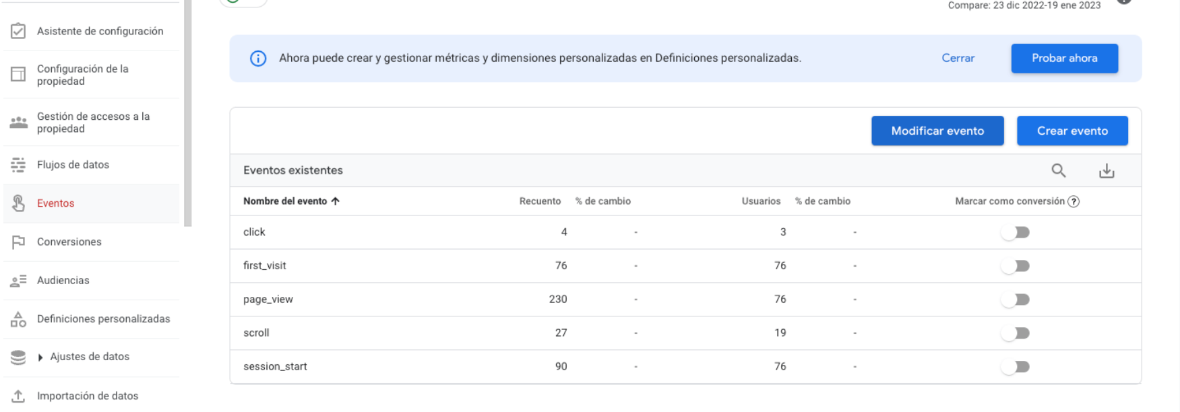This screenshot has width=1180, height=412.
Task: Click the page_view count value 230
Action: [558, 300]
